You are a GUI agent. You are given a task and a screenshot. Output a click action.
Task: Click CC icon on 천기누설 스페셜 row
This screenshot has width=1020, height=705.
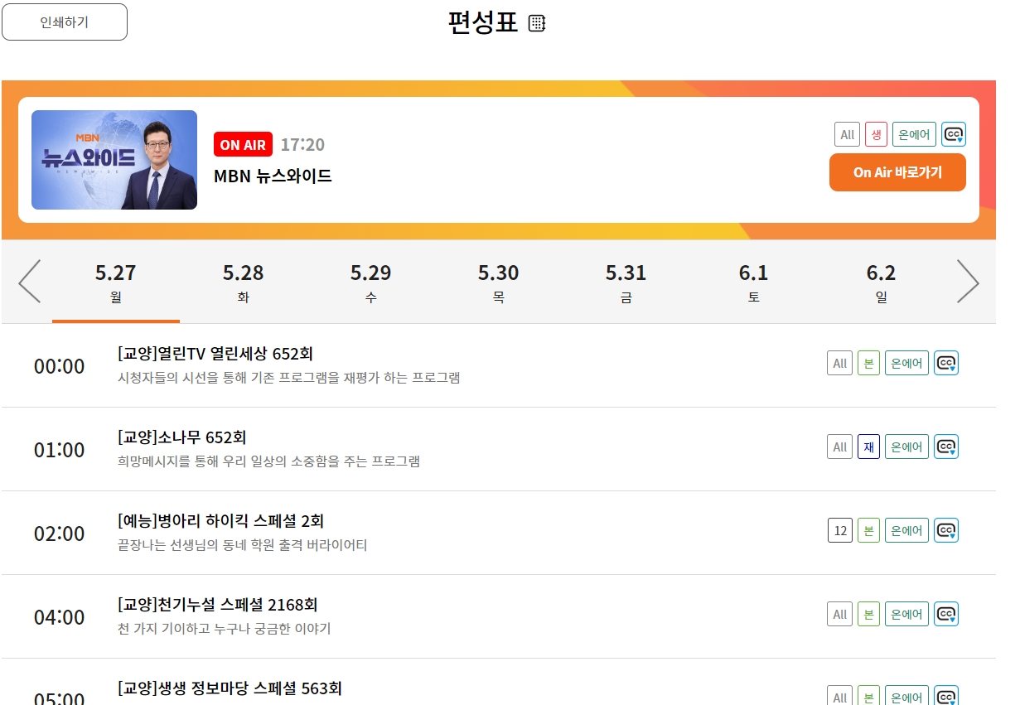(x=946, y=614)
